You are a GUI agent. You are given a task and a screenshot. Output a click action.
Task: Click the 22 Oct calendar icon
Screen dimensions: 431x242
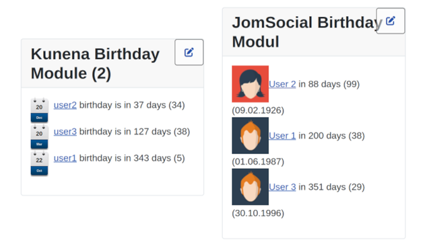point(39,163)
